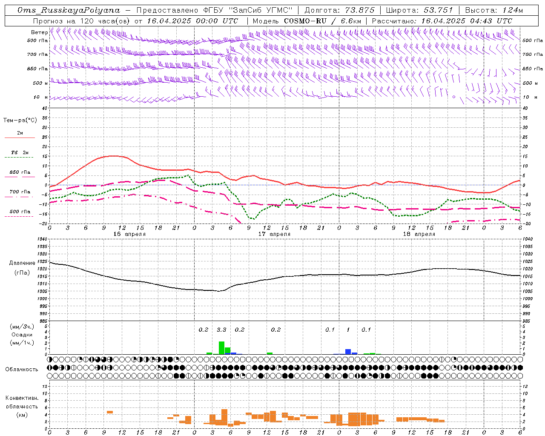Click the Облачность cloudiness label
The height and width of the screenshot is (436, 545).
click(22, 370)
